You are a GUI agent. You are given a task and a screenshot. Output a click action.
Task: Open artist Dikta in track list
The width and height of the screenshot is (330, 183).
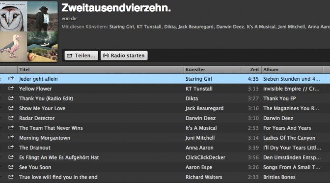[x=192, y=98]
